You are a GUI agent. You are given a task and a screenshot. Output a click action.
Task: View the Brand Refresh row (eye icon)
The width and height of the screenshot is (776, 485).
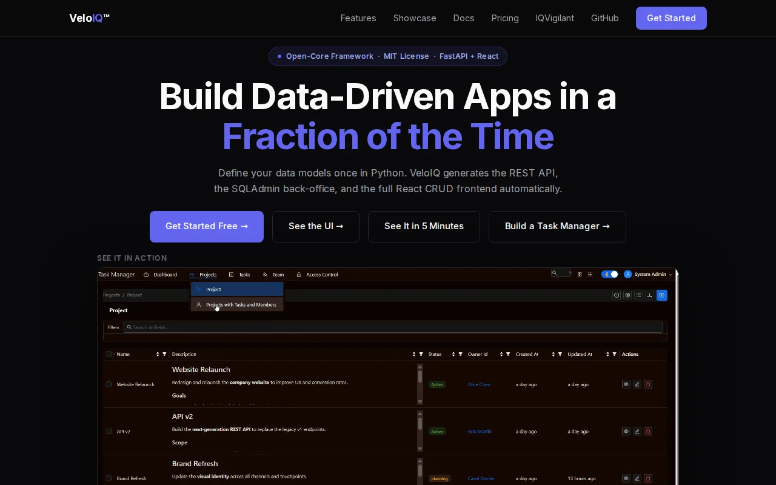(626, 478)
